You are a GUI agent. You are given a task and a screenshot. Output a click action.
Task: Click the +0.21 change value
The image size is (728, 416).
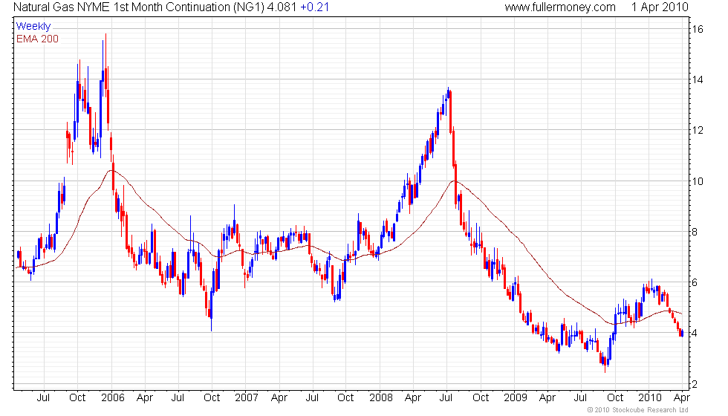[x=315, y=7]
